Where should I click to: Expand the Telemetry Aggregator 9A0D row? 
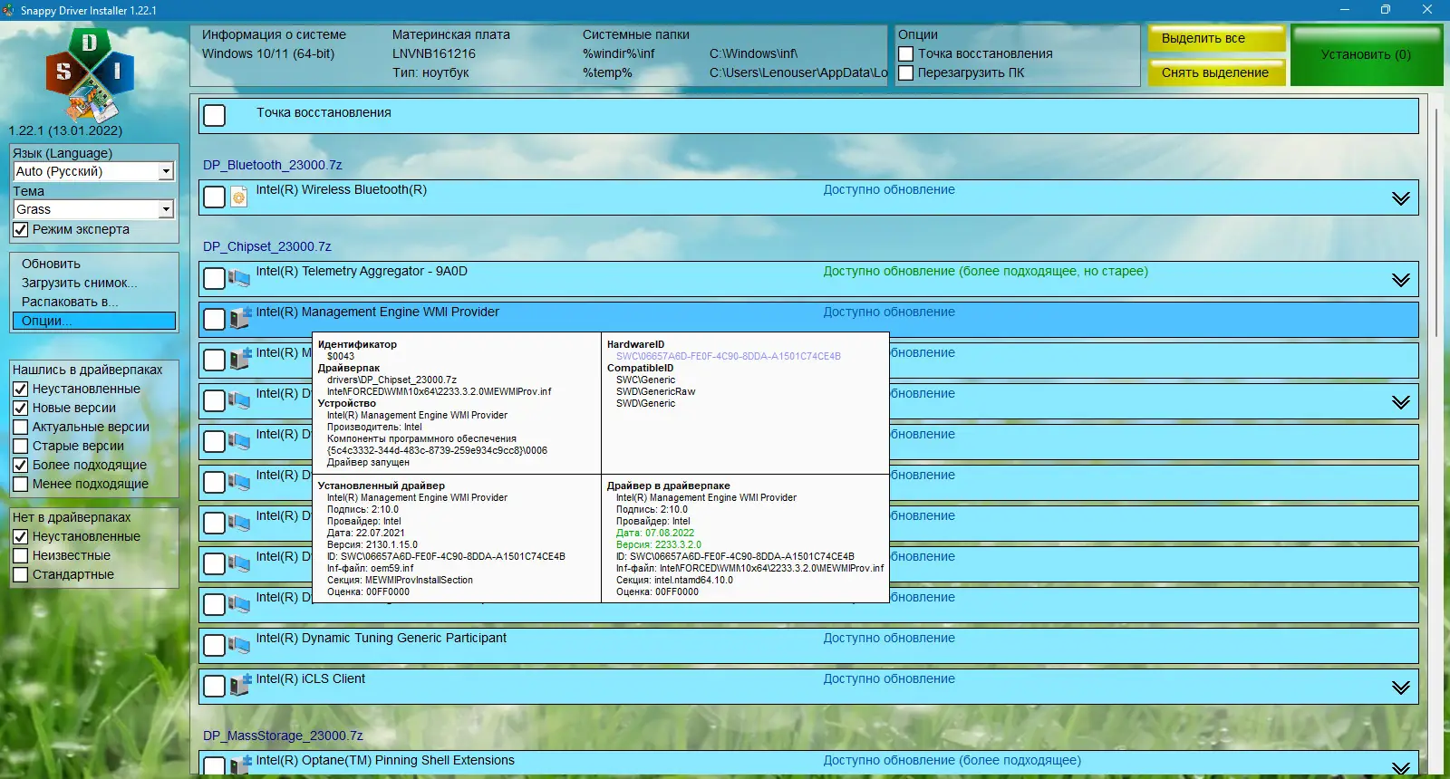1401,280
